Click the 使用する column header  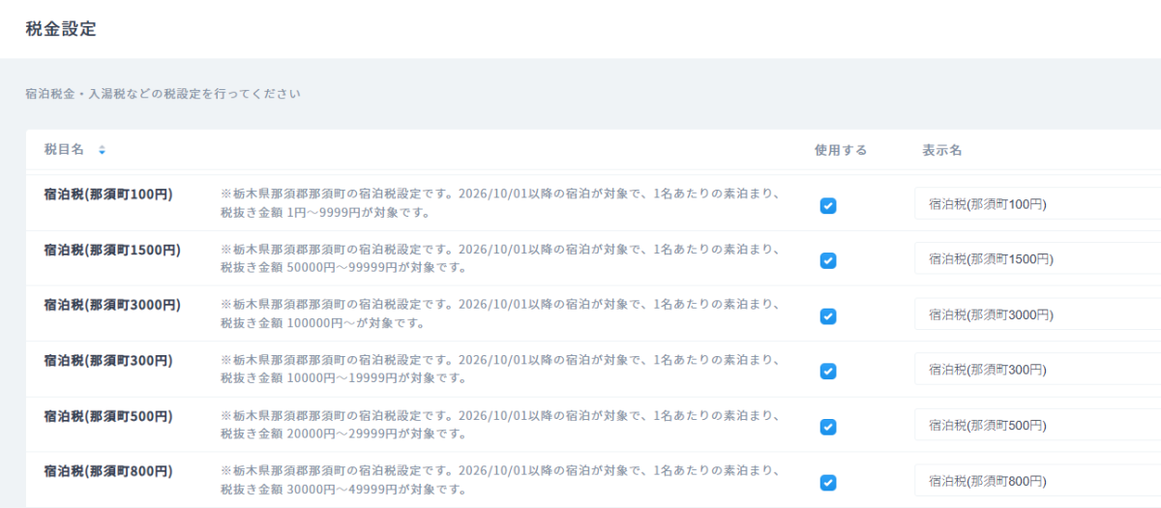coord(841,151)
